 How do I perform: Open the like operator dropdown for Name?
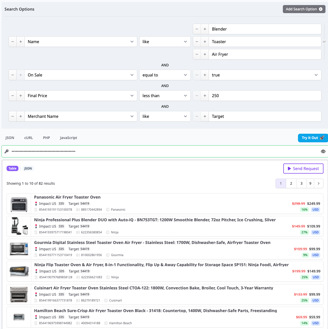pos(165,42)
